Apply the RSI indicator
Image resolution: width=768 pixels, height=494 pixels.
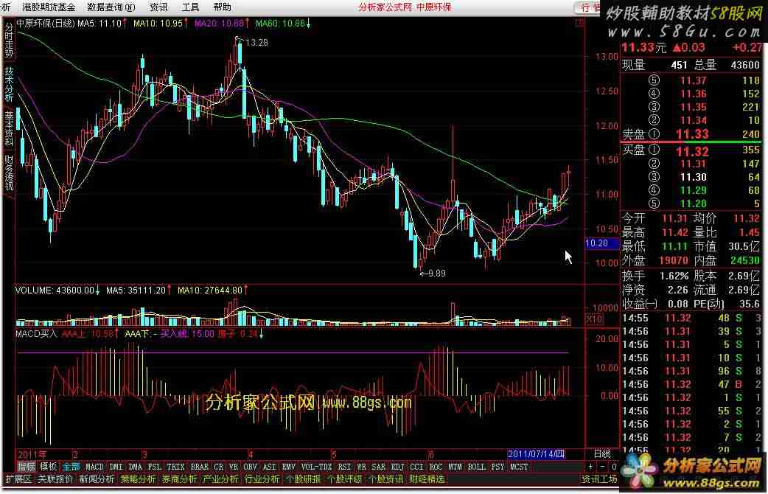pos(345,467)
